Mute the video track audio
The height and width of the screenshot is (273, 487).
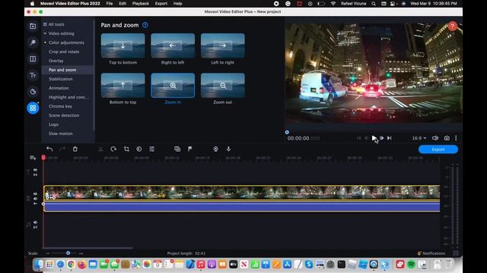(x=36, y=199)
